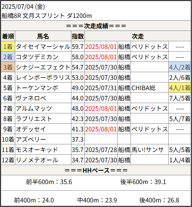This screenshot has width=192, height=207.
Task: Click the blue 4人/2着 result cell
Action: point(180,67)
